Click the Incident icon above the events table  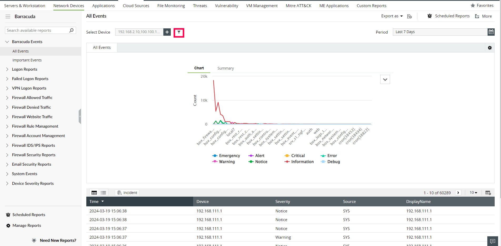click(x=127, y=192)
